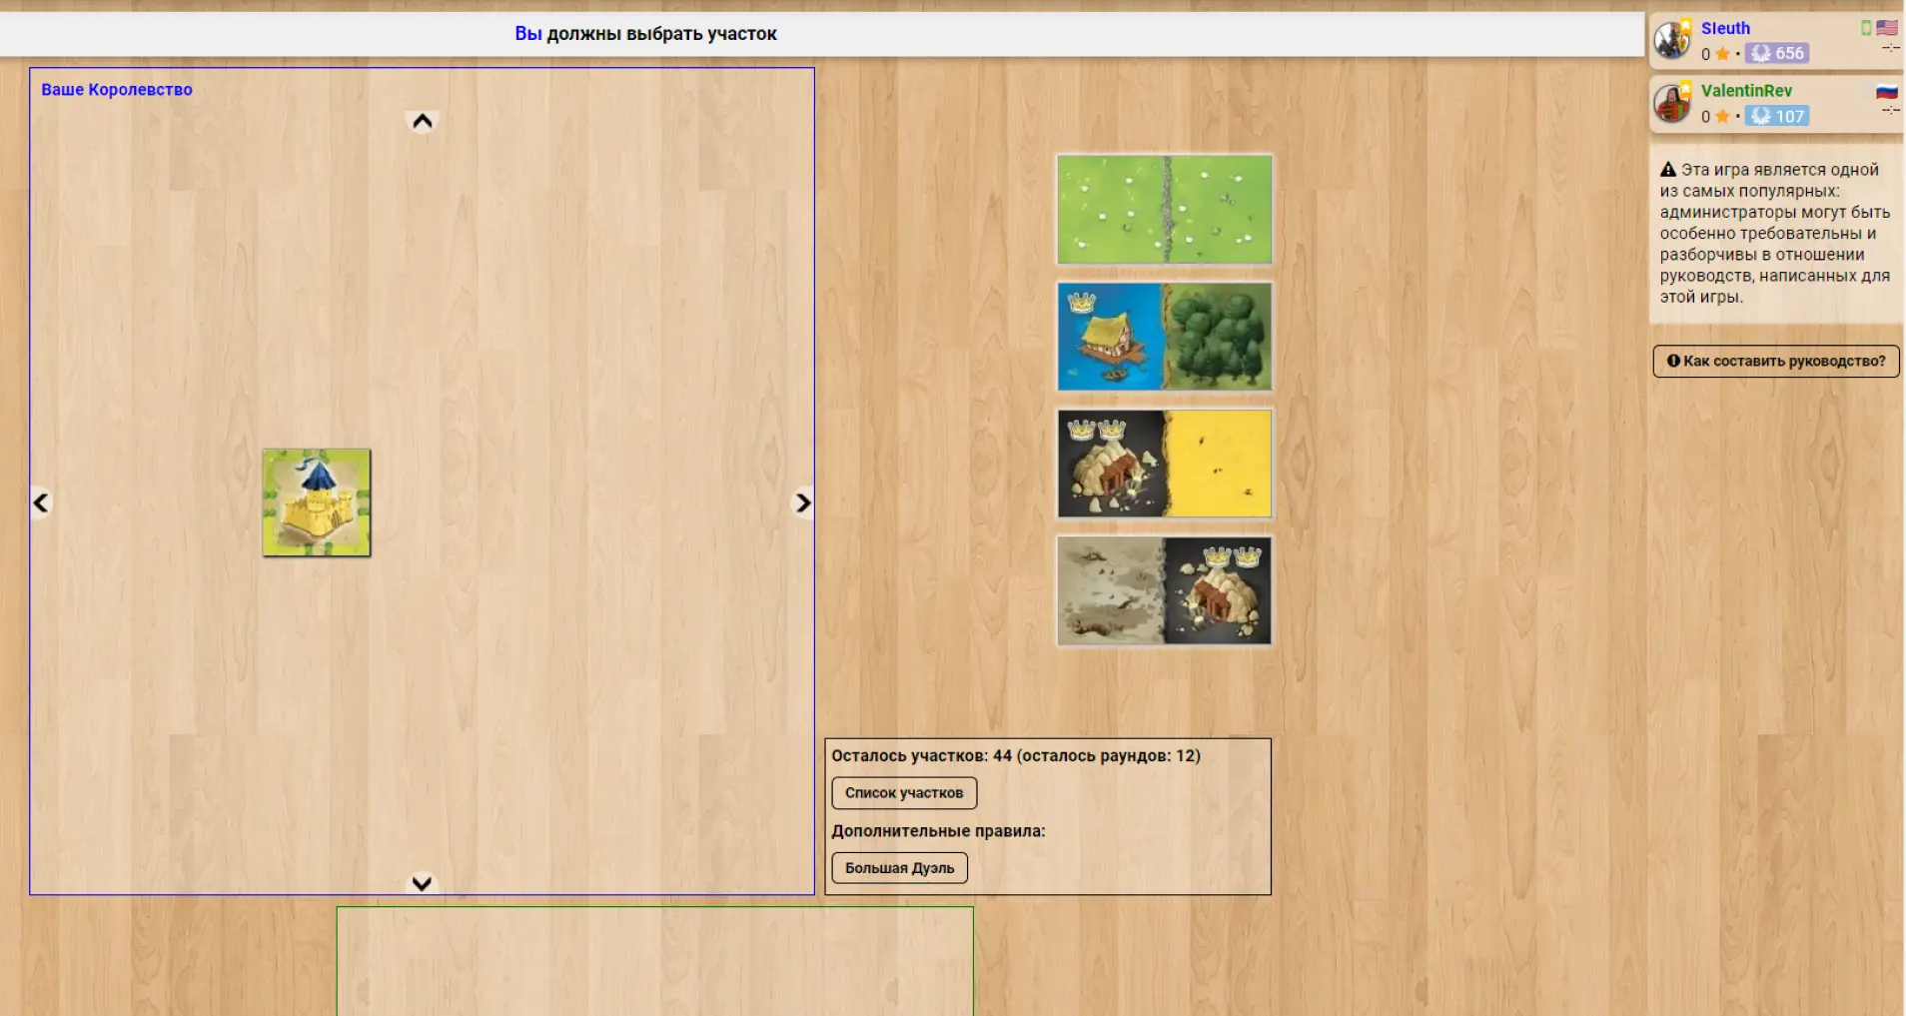
Task: Choose the green meadow domino
Action: tap(1164, 210)
